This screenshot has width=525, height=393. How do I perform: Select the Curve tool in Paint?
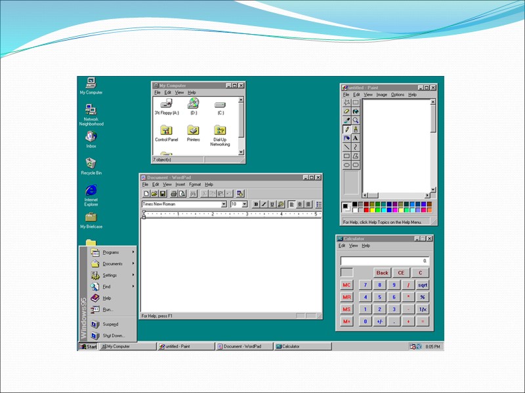tap(356, 147)
